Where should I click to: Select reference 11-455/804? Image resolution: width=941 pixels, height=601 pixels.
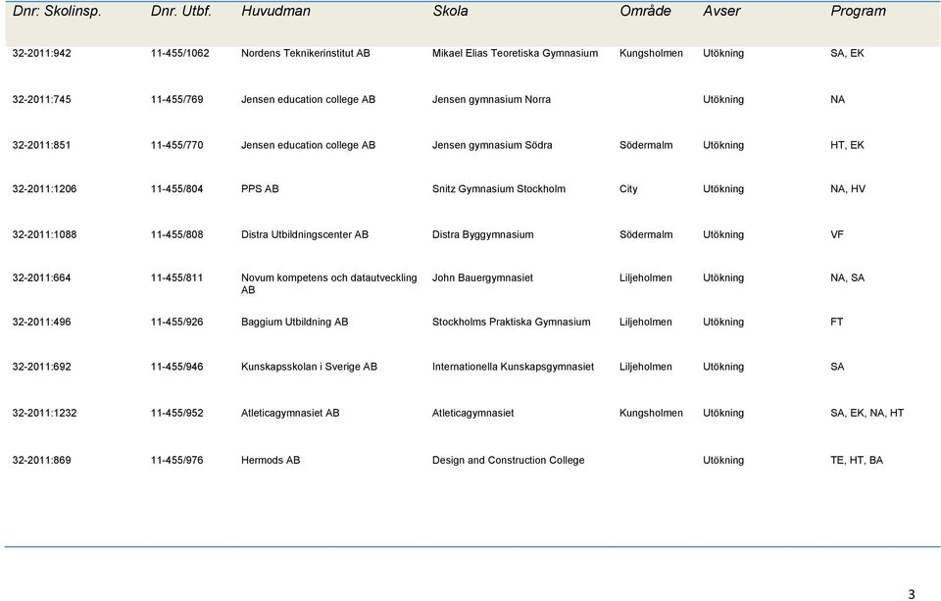[177, 189]
